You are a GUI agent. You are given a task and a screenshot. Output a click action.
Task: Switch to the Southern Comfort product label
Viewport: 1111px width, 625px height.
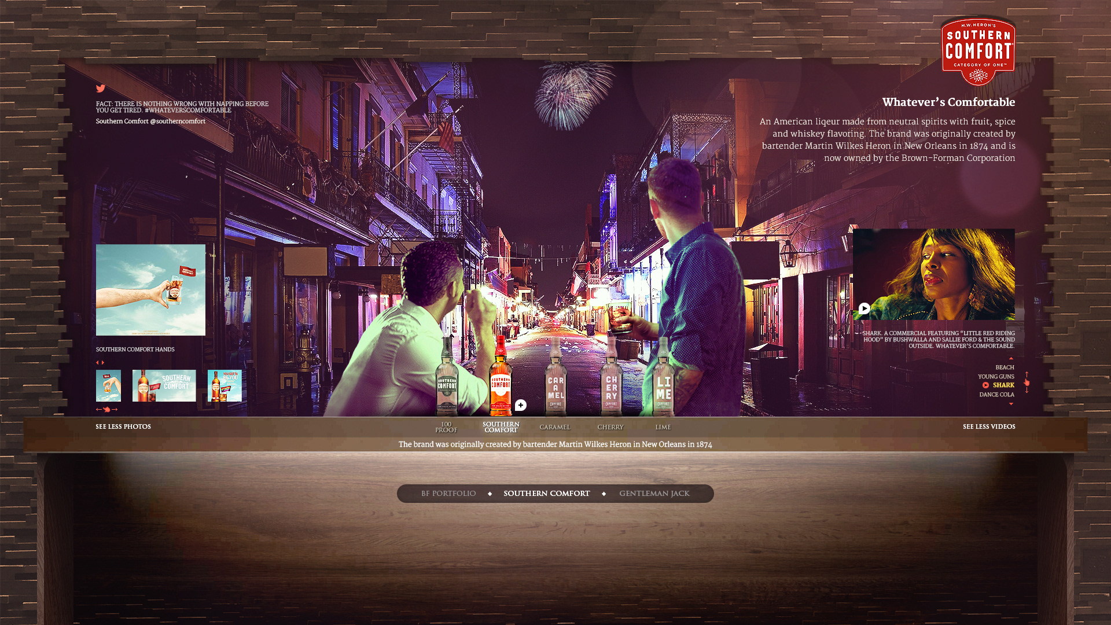tap(501, 428)
